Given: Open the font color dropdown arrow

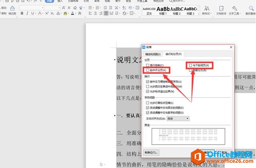Looking at the screenshot, I should (76, 13).
